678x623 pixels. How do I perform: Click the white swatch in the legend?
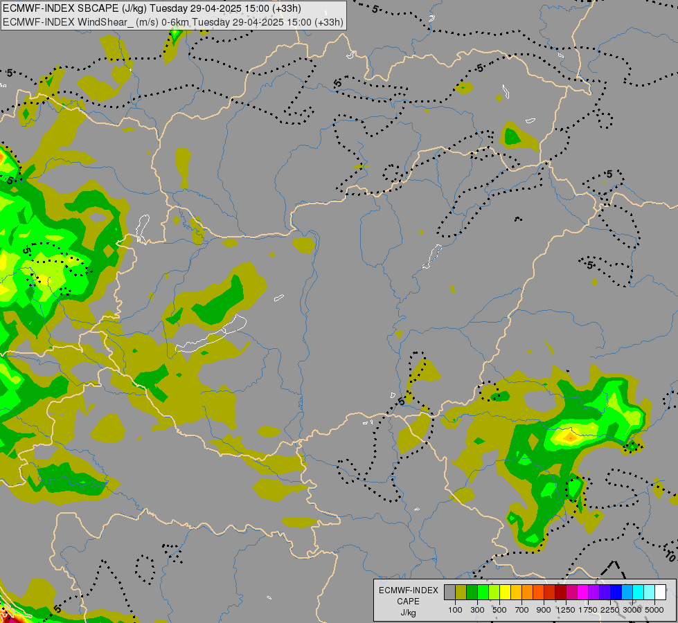tap(661, 593)
